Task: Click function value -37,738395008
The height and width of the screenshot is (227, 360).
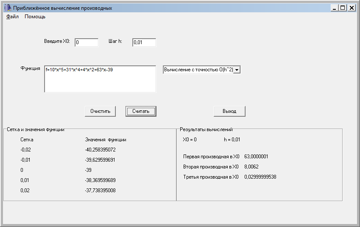Action: pos(100,190)
